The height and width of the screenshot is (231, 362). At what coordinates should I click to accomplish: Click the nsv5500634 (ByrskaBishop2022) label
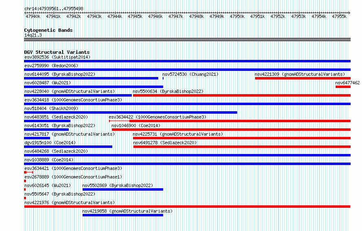[168, 91]
